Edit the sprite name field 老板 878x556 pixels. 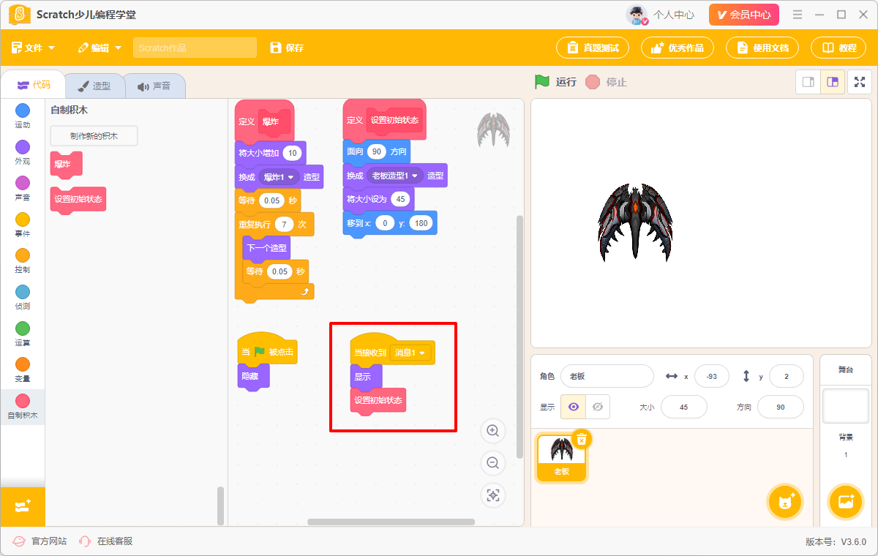tap(607, 376)
